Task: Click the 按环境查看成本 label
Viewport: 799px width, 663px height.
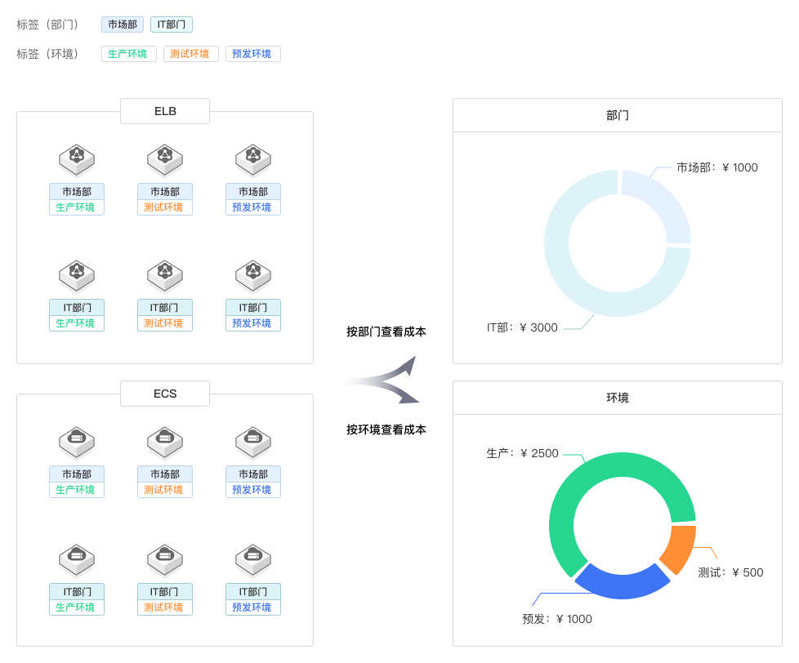Action: [386, 429]
